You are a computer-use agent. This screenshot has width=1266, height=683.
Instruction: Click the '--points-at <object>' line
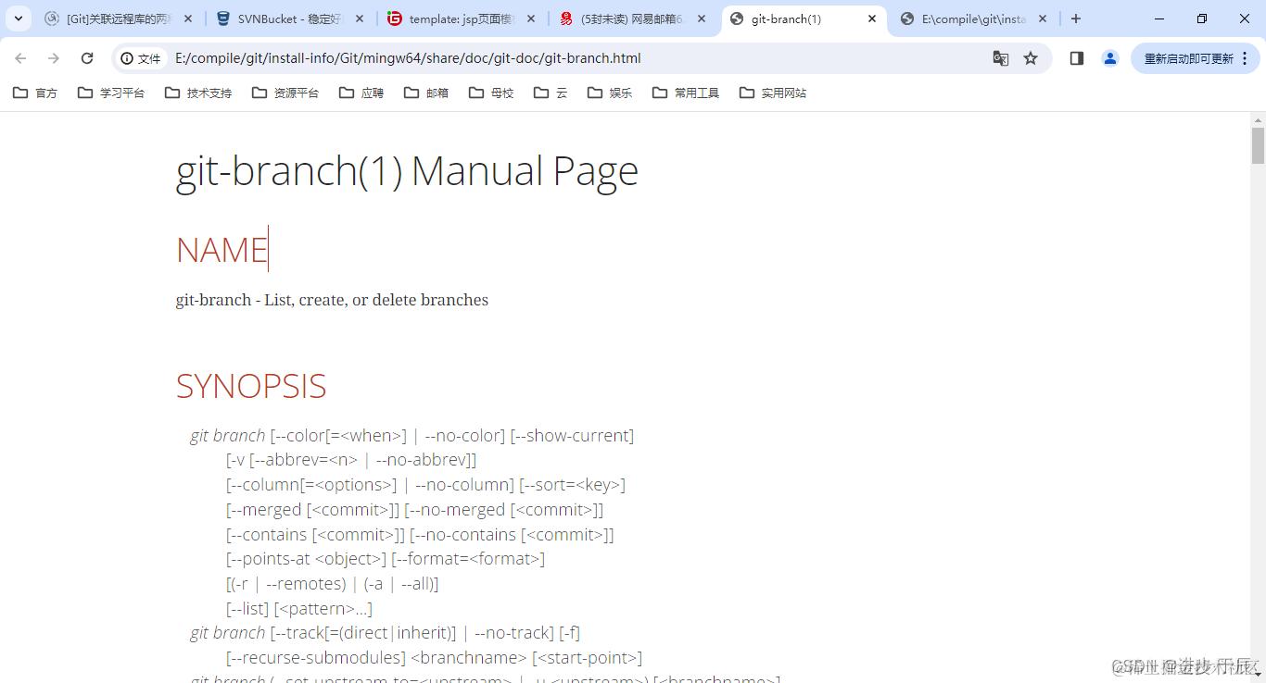pyautogui.click(x=386, y=559)
